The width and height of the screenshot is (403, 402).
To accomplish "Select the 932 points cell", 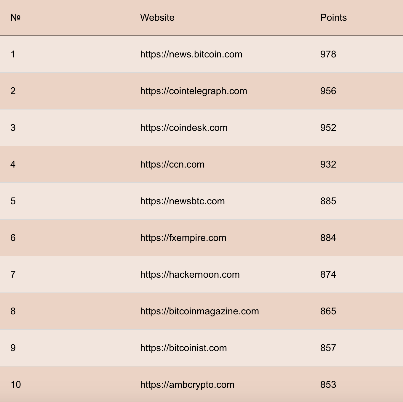I will point(328,164).
